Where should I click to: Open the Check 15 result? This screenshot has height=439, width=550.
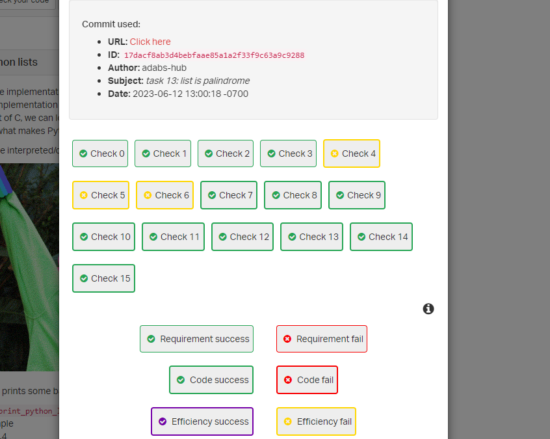[103, 278]
